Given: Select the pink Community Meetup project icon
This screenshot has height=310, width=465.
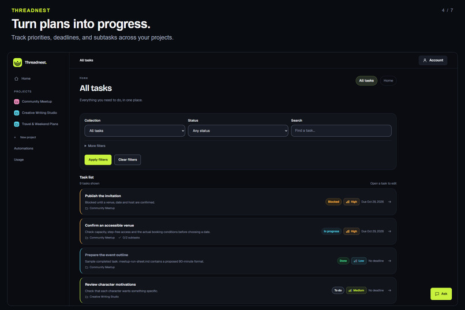Looking at the screenshot, I should point(17,102).
